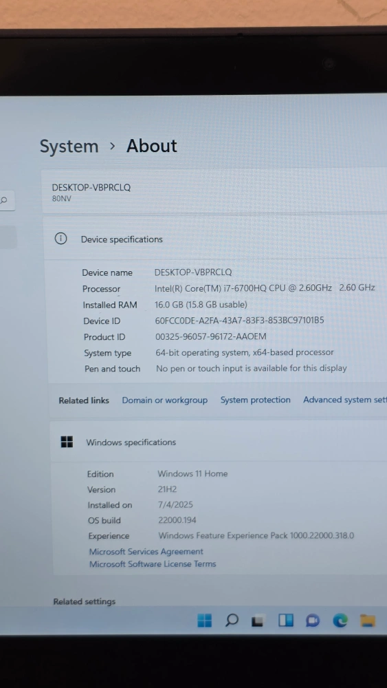Click the Experience label

(x=109, y=536)
